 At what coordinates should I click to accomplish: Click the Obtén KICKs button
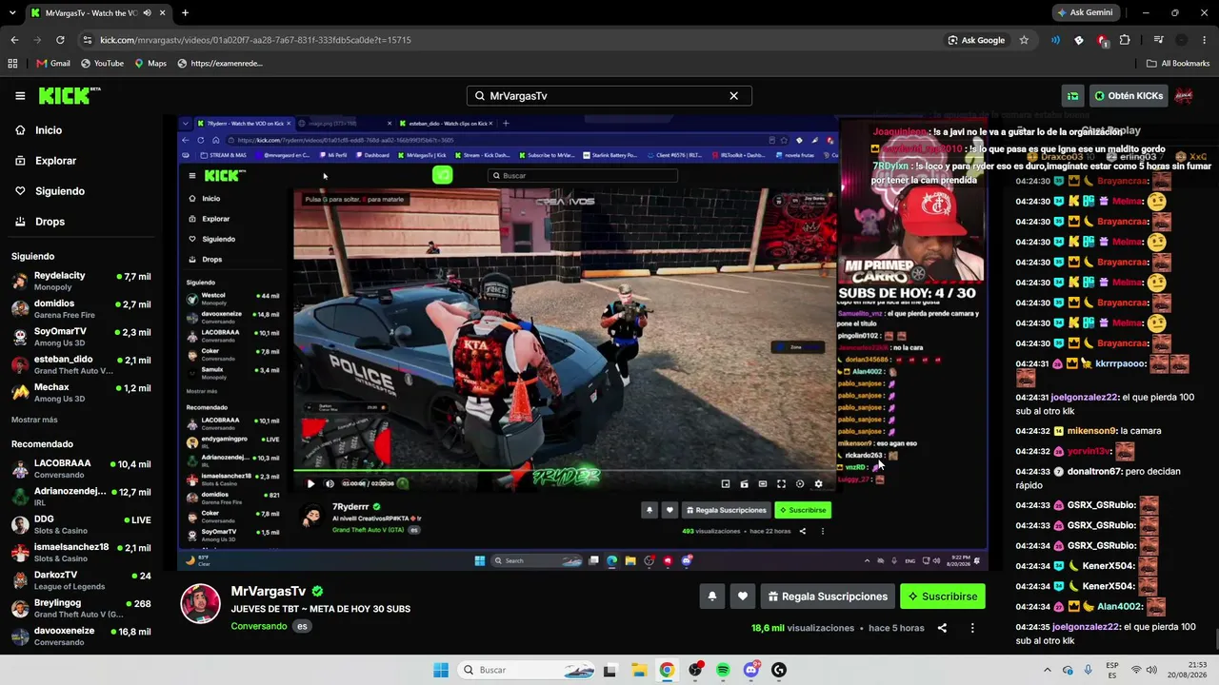[1129, 96]
